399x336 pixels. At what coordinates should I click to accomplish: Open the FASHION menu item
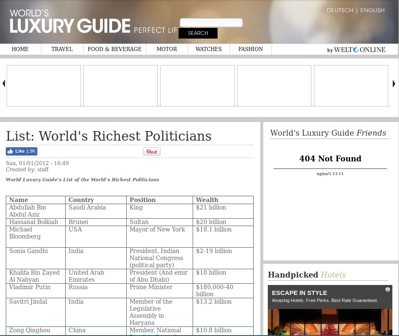coord(251,49)
